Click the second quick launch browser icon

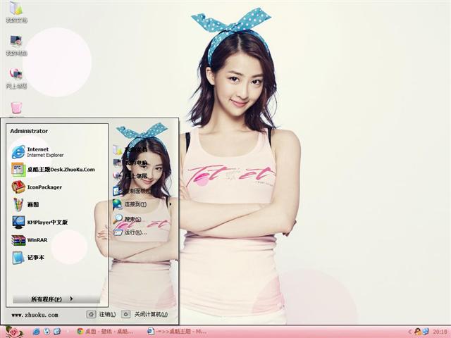pyautogui.click(x=47, y=332)
